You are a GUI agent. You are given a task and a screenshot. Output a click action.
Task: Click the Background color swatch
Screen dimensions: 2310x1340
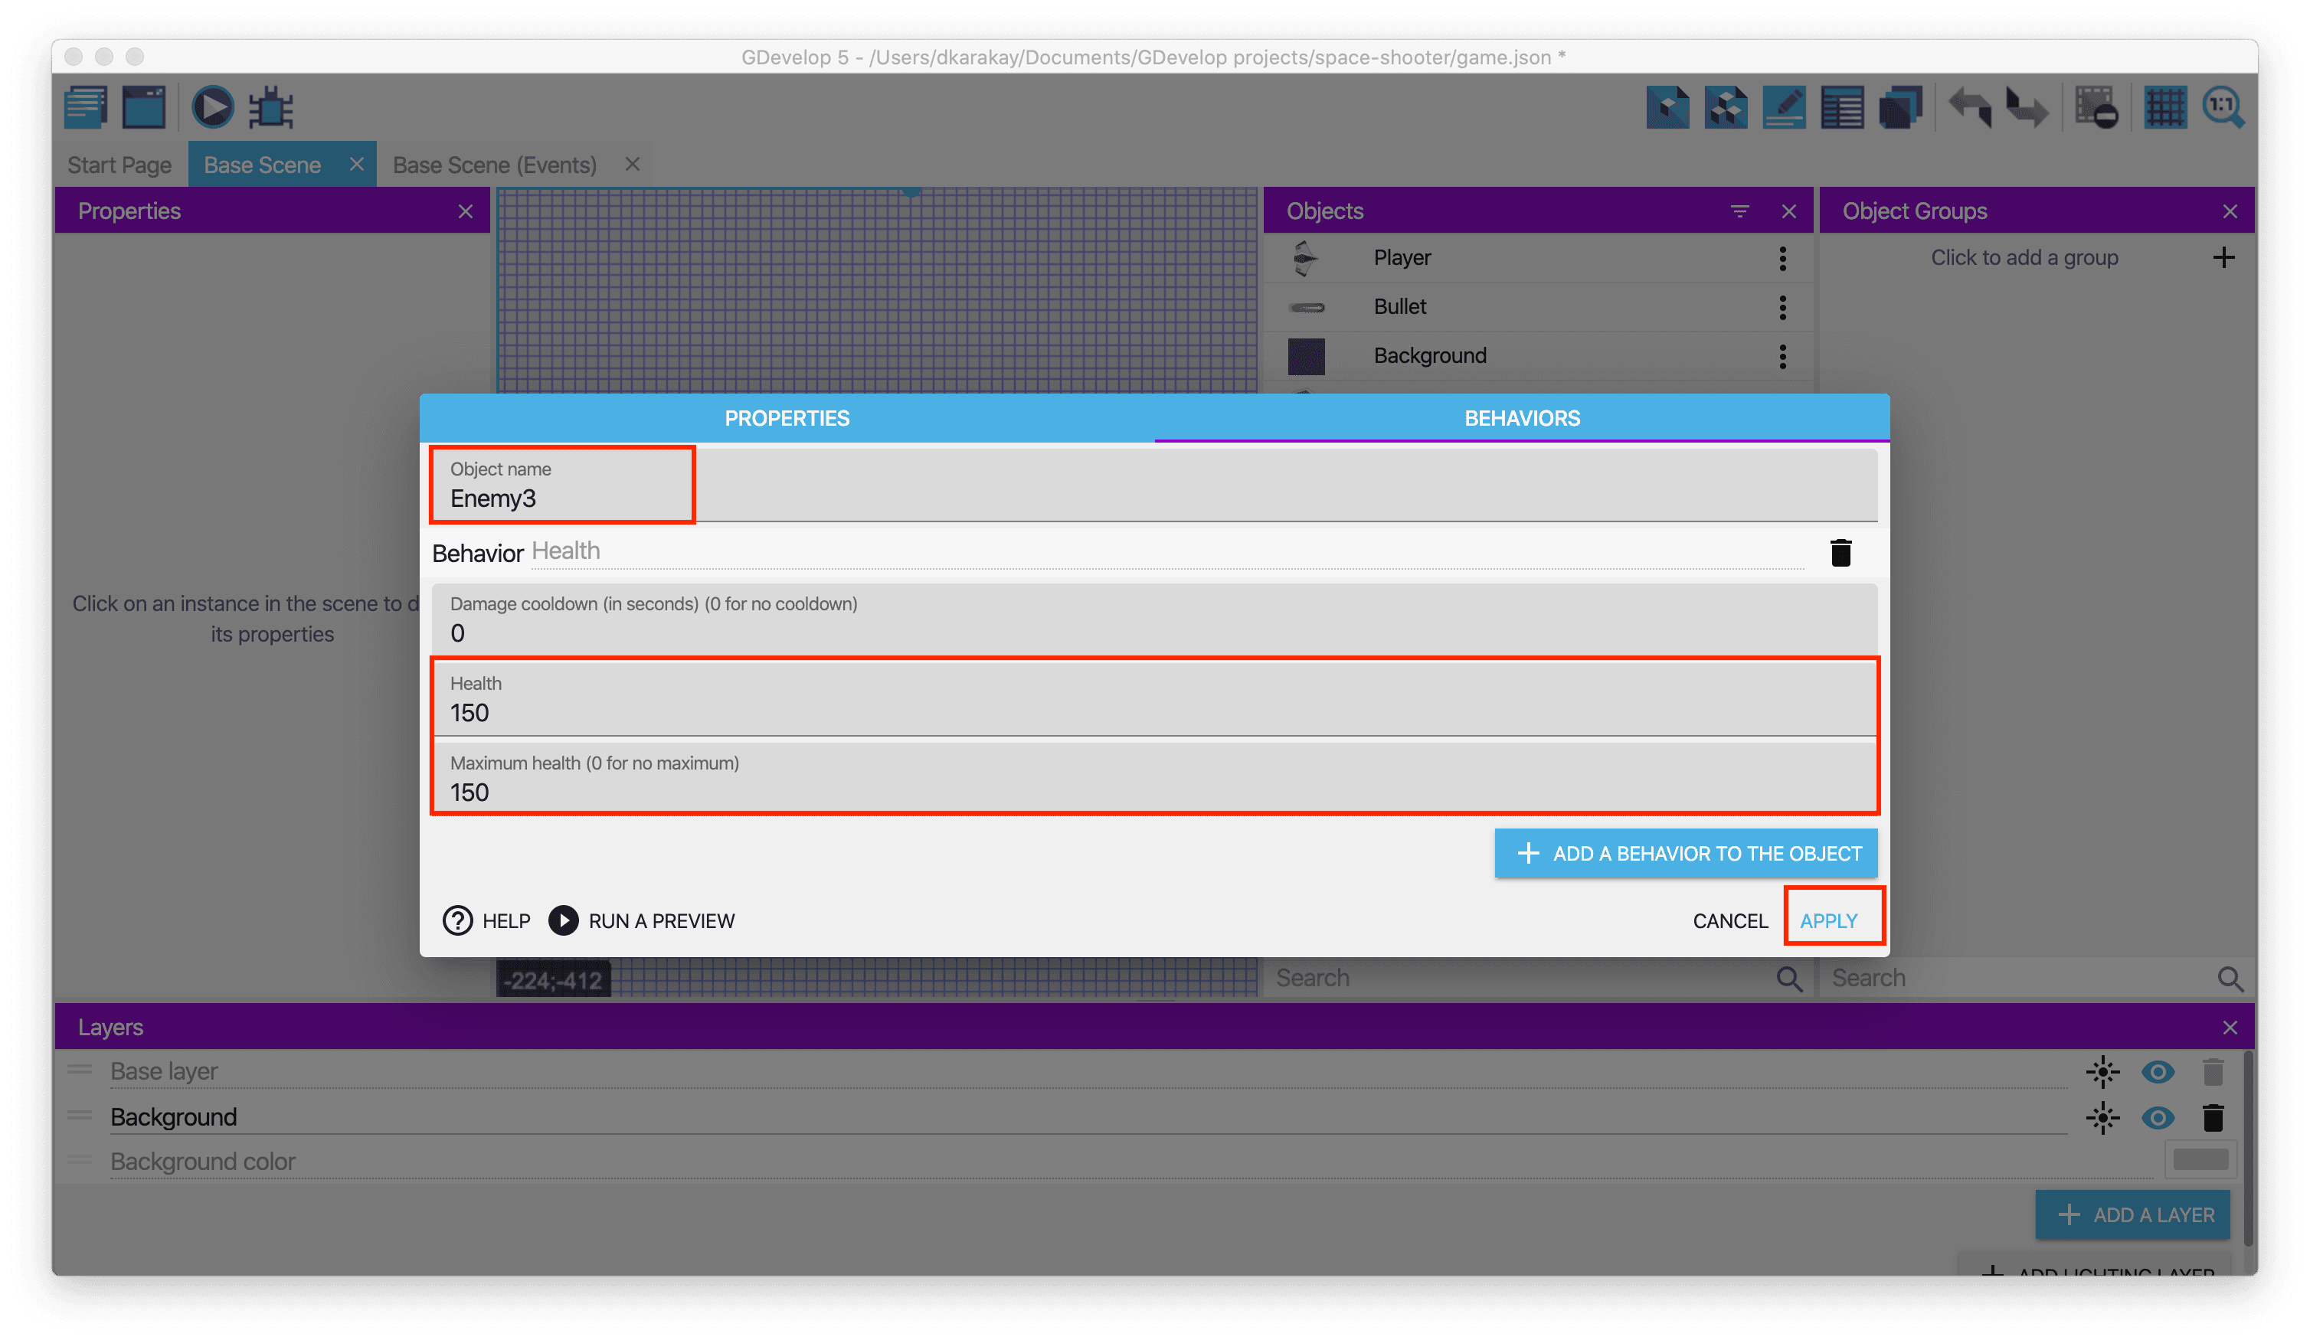tap(2199, 1159)
